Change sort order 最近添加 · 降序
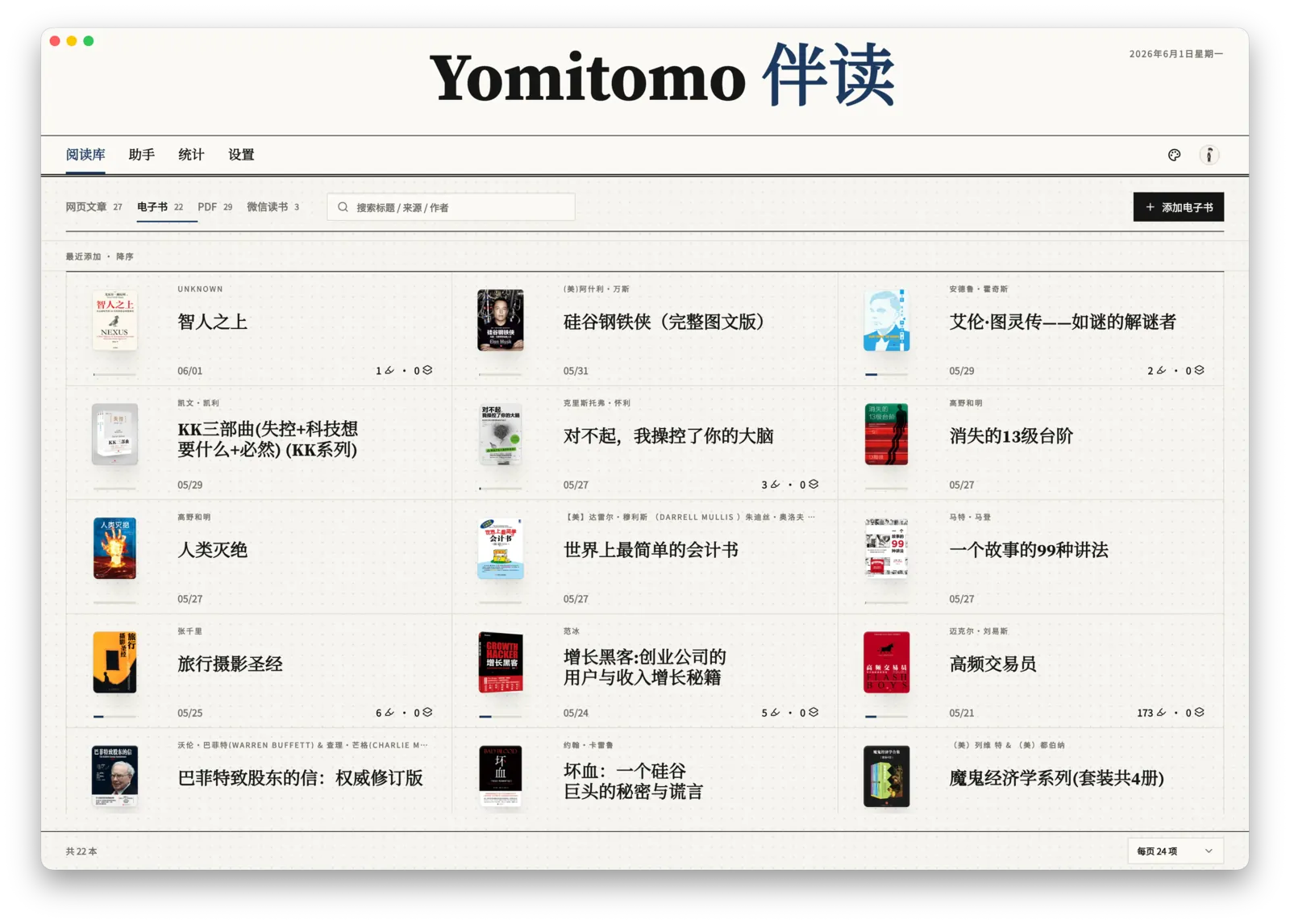 99,256
